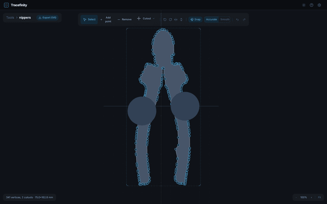Fit the drawing to view

(319, 198)
